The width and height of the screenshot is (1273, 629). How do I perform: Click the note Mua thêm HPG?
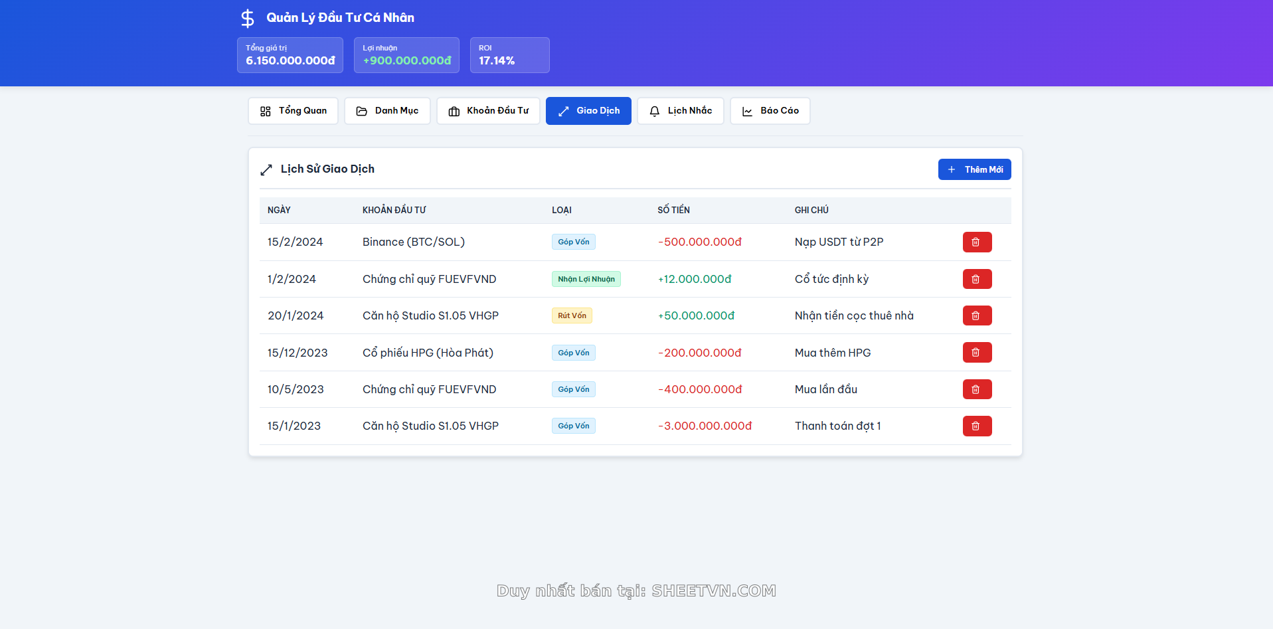[833, 353]
